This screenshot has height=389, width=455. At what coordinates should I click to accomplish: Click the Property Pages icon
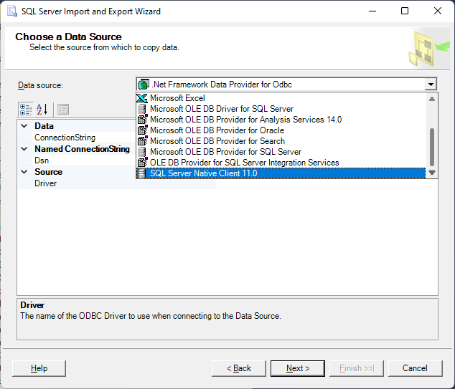(x=63, y=110)
